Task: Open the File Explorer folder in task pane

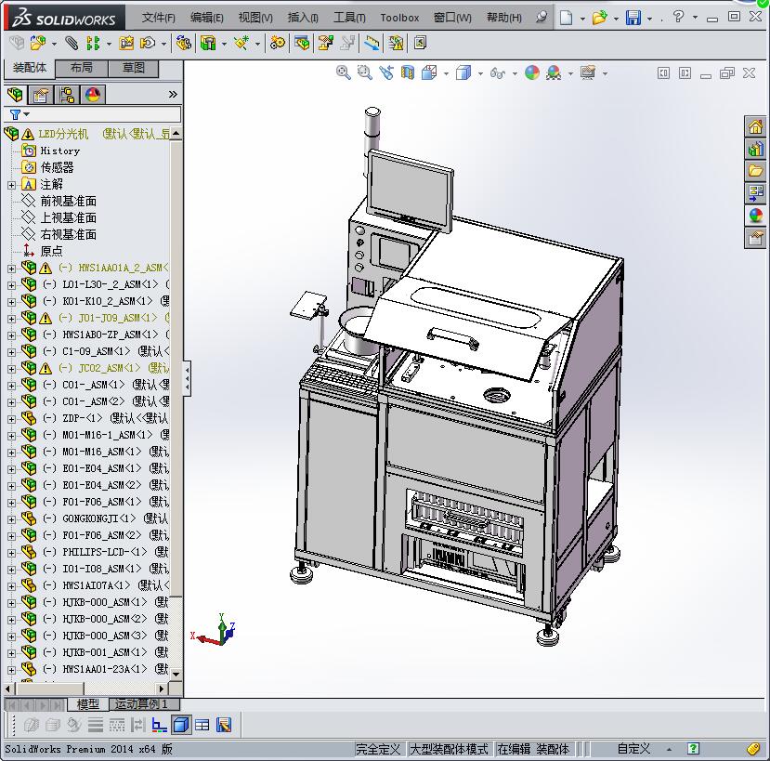Action: 755,171
